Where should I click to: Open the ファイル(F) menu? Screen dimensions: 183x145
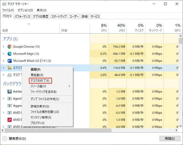pos(8,10)
